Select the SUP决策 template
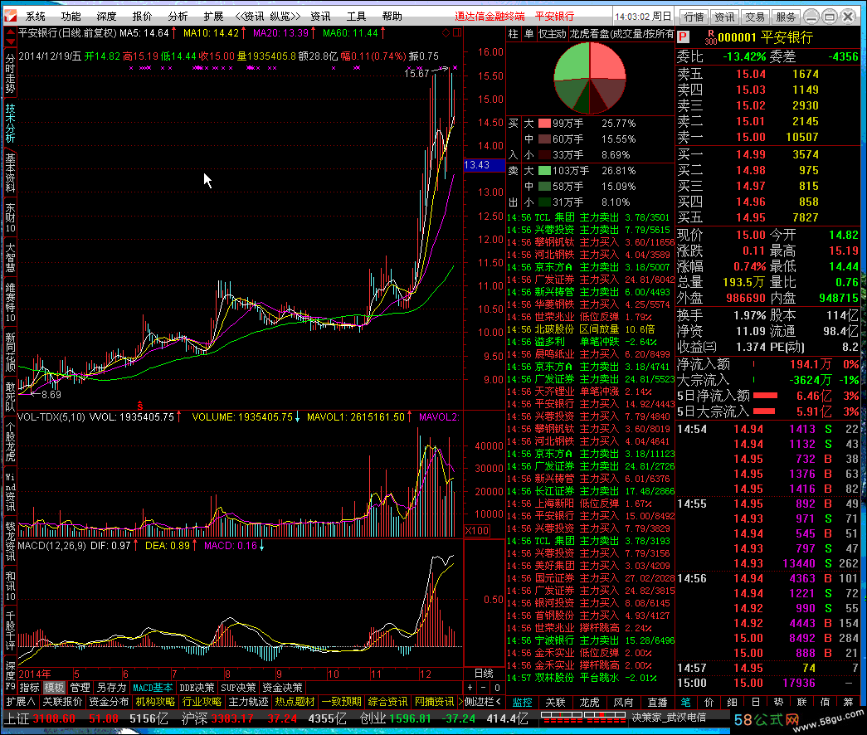The image size is (867, 735). click(238, 688)
